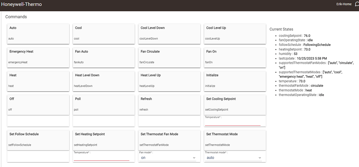Trigger the Fan Circulate command
359x167 pixels.
pyautogui.click(x=169, y=57)
